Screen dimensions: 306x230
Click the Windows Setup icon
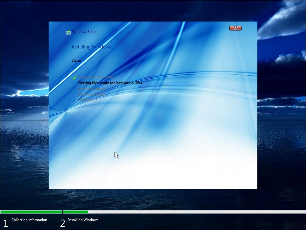click(68, 32)
